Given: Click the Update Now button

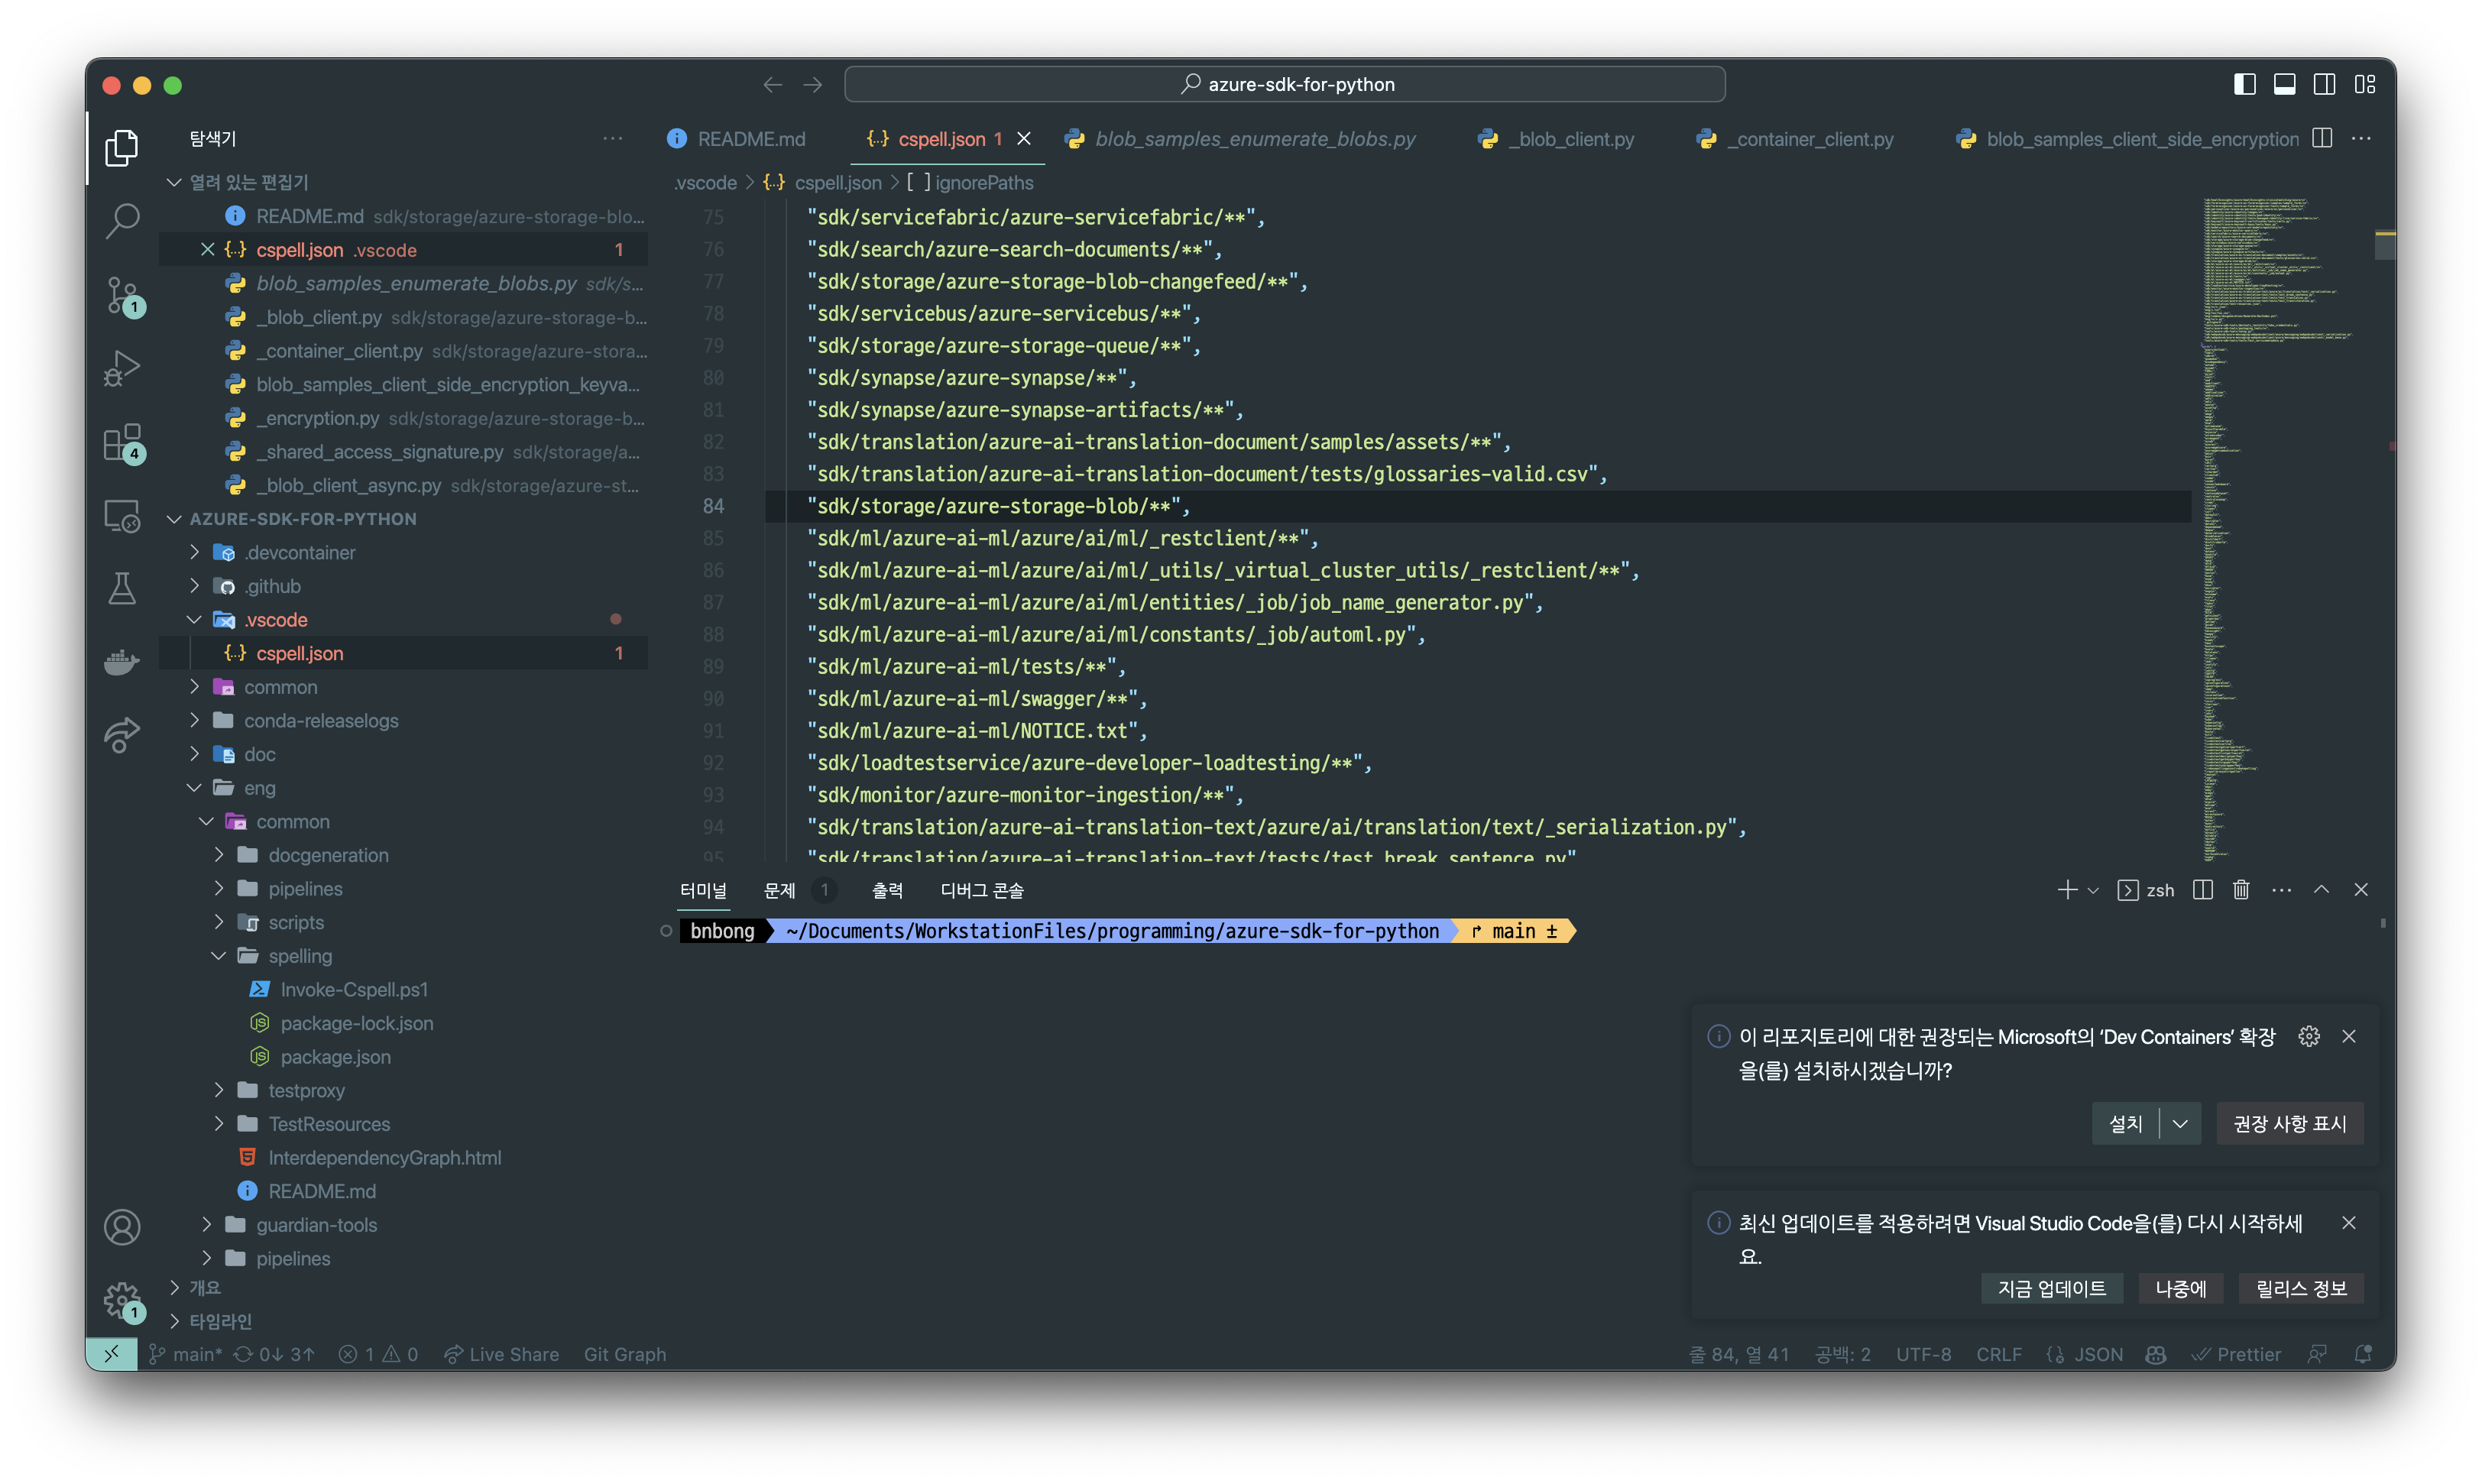Looking at the screenshot, I should tap(2052, 1289).
